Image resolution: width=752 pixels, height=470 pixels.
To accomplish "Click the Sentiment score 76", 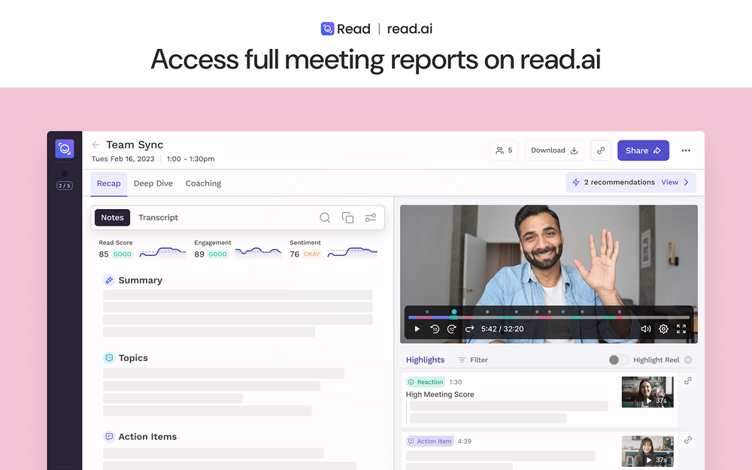I will click(x=295, y=254).
